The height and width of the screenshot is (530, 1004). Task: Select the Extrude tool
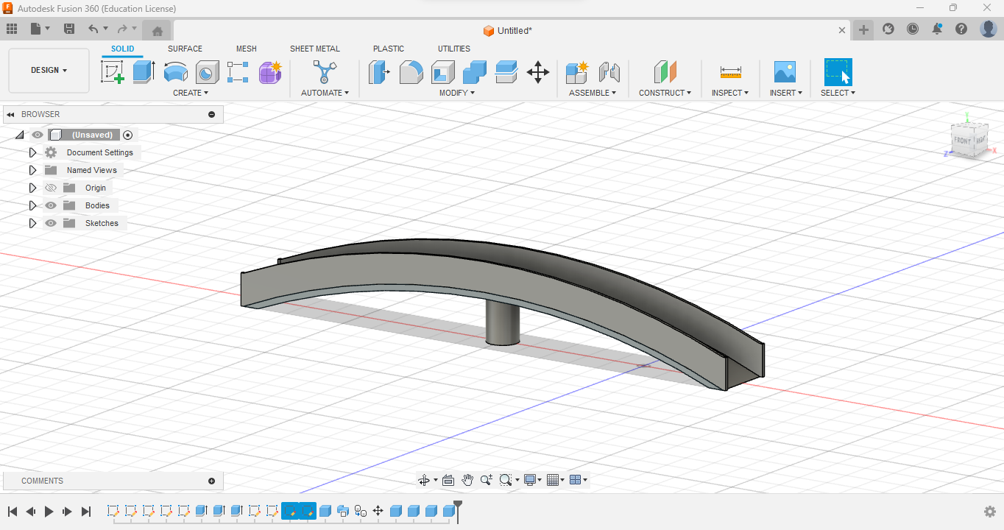[x=144, y=72]
